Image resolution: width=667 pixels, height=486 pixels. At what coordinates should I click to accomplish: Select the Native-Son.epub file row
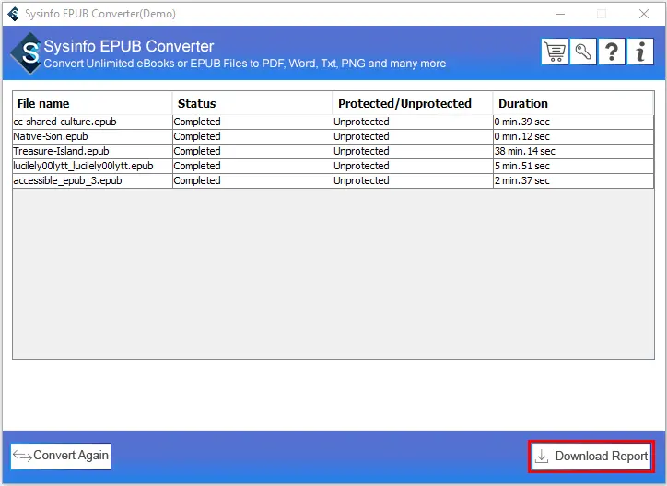(52, 136)
